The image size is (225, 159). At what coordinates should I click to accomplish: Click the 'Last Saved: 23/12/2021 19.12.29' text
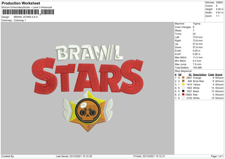[x=74, y=156]
